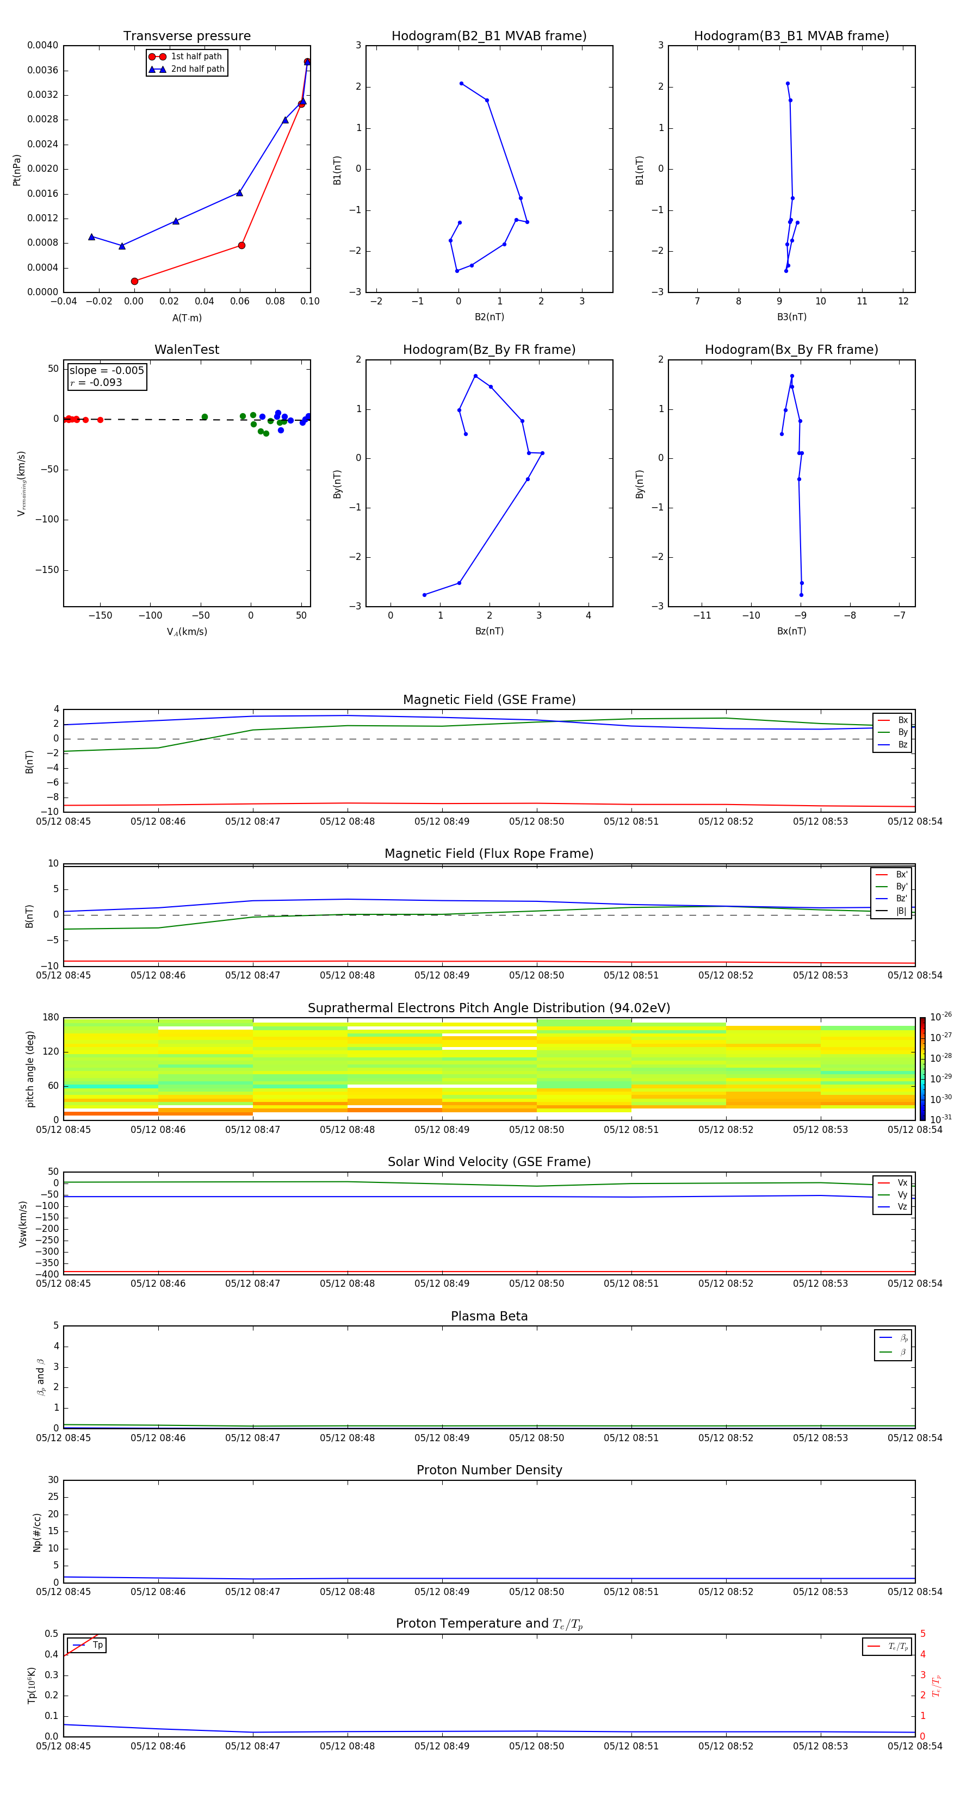Click the 'slope = -0.005' annotation
979x1794 pixels.
click(x=107, y=371)
